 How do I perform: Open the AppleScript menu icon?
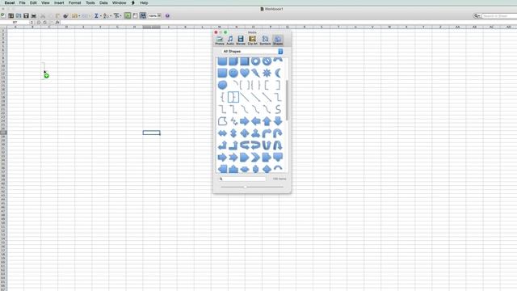coord(132,2)
